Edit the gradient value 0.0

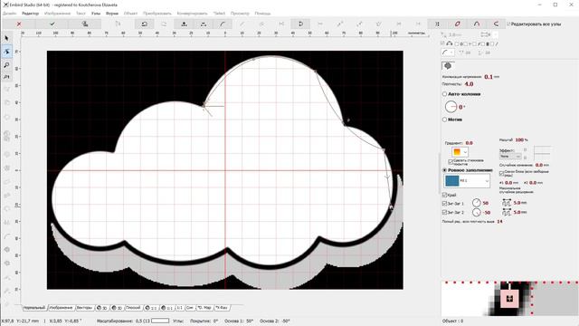(x=469, y=143)
